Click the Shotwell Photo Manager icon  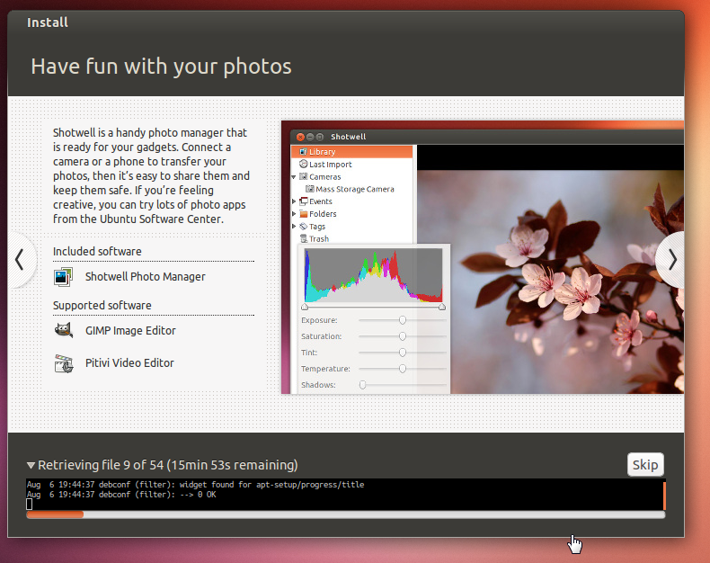63,276
